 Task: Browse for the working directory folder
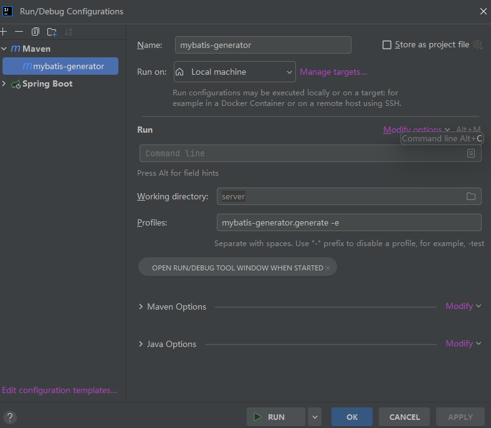pyautogui.click(x=471, y=196)
